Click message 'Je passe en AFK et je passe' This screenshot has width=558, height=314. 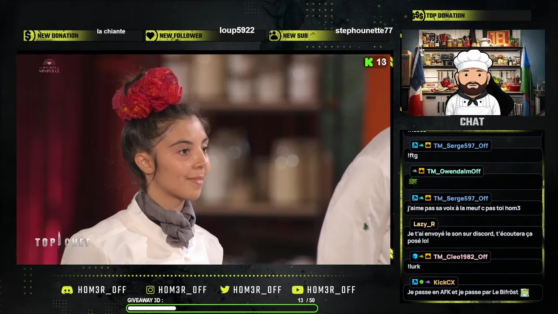click(463, 292)
